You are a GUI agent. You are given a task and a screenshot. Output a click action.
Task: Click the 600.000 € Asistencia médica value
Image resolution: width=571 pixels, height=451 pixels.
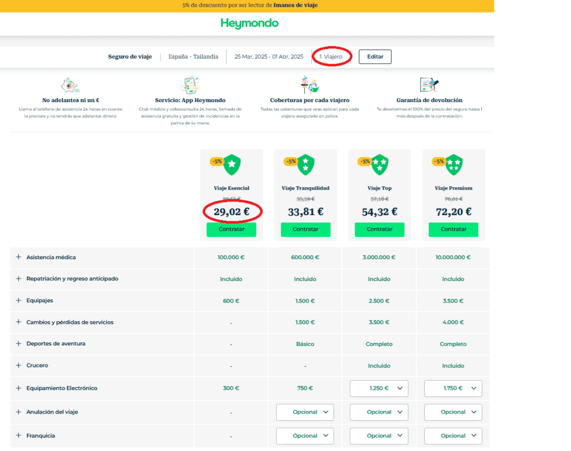[x=305, y=258]
